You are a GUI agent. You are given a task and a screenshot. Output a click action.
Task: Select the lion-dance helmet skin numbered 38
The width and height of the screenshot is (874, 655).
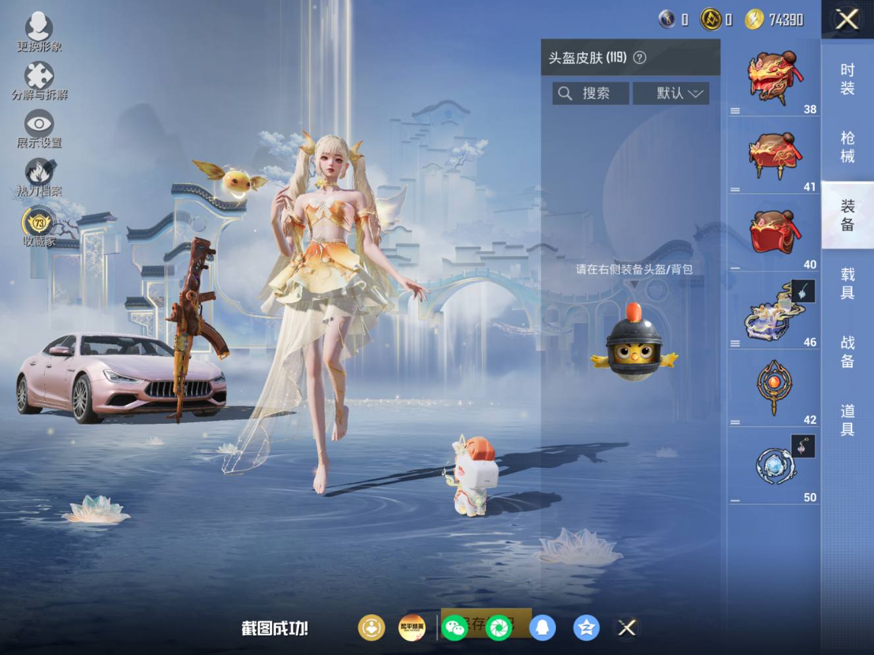pyautogui.click(x=774, y=78)
